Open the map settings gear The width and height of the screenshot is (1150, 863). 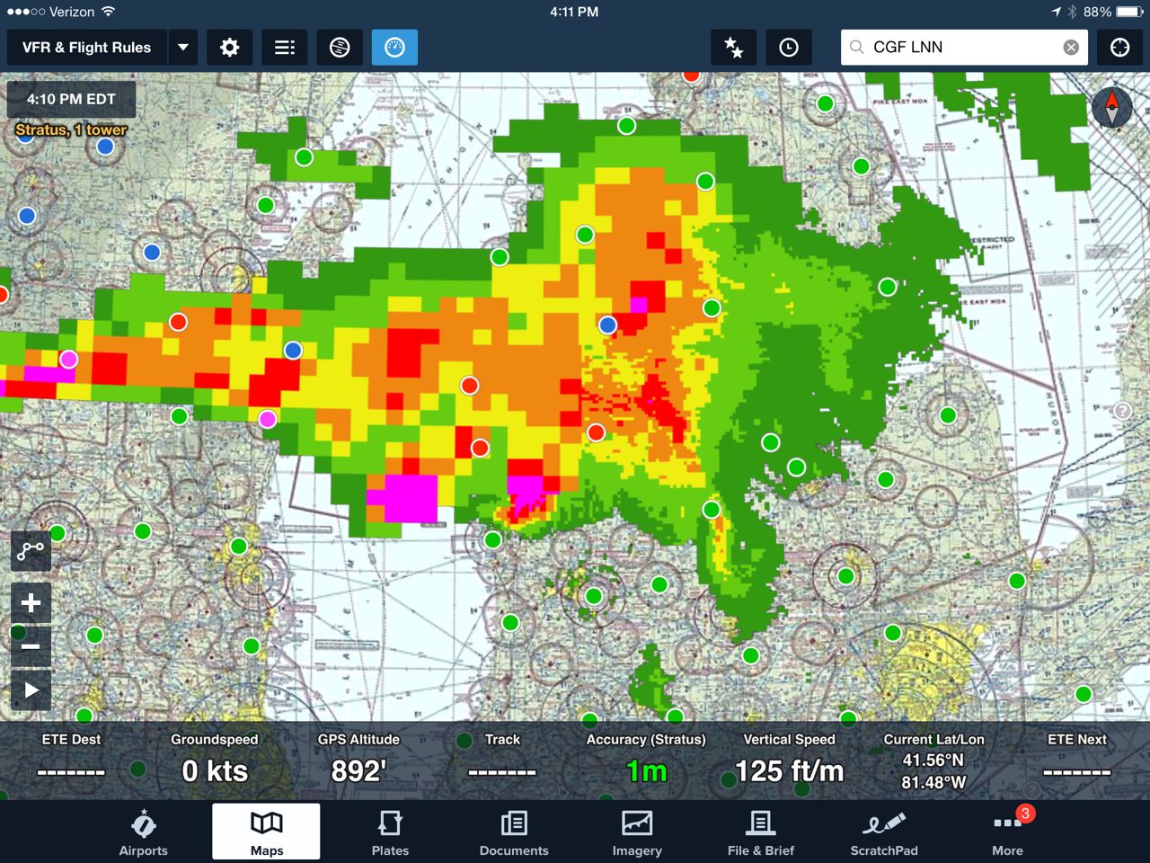coord(229,48)
